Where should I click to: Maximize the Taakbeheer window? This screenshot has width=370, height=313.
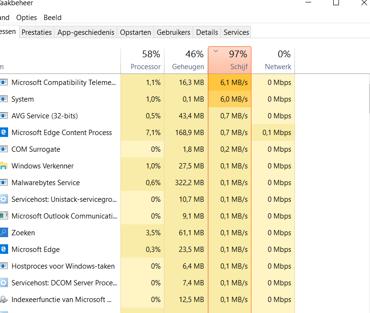[336, 2]
